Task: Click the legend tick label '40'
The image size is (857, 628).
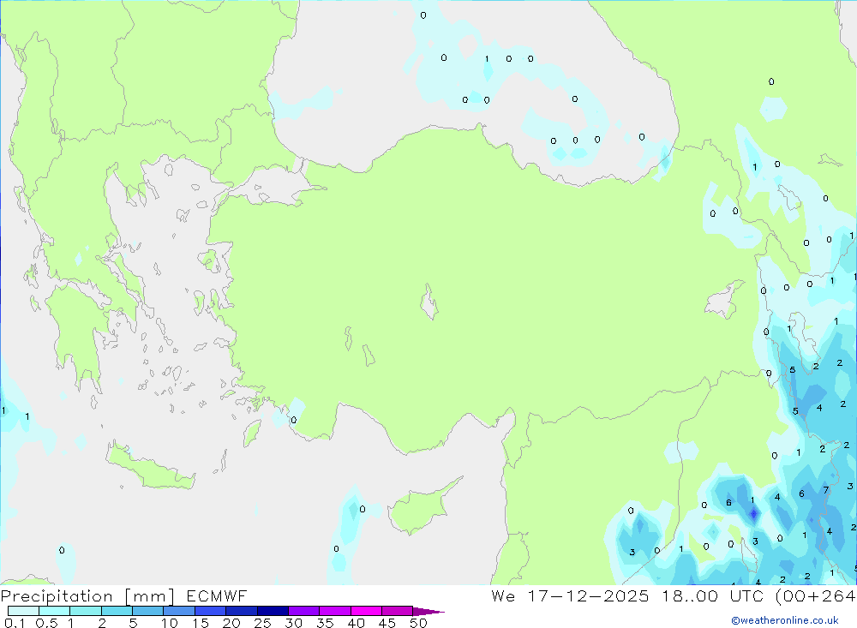Action: tap(356, 623)
